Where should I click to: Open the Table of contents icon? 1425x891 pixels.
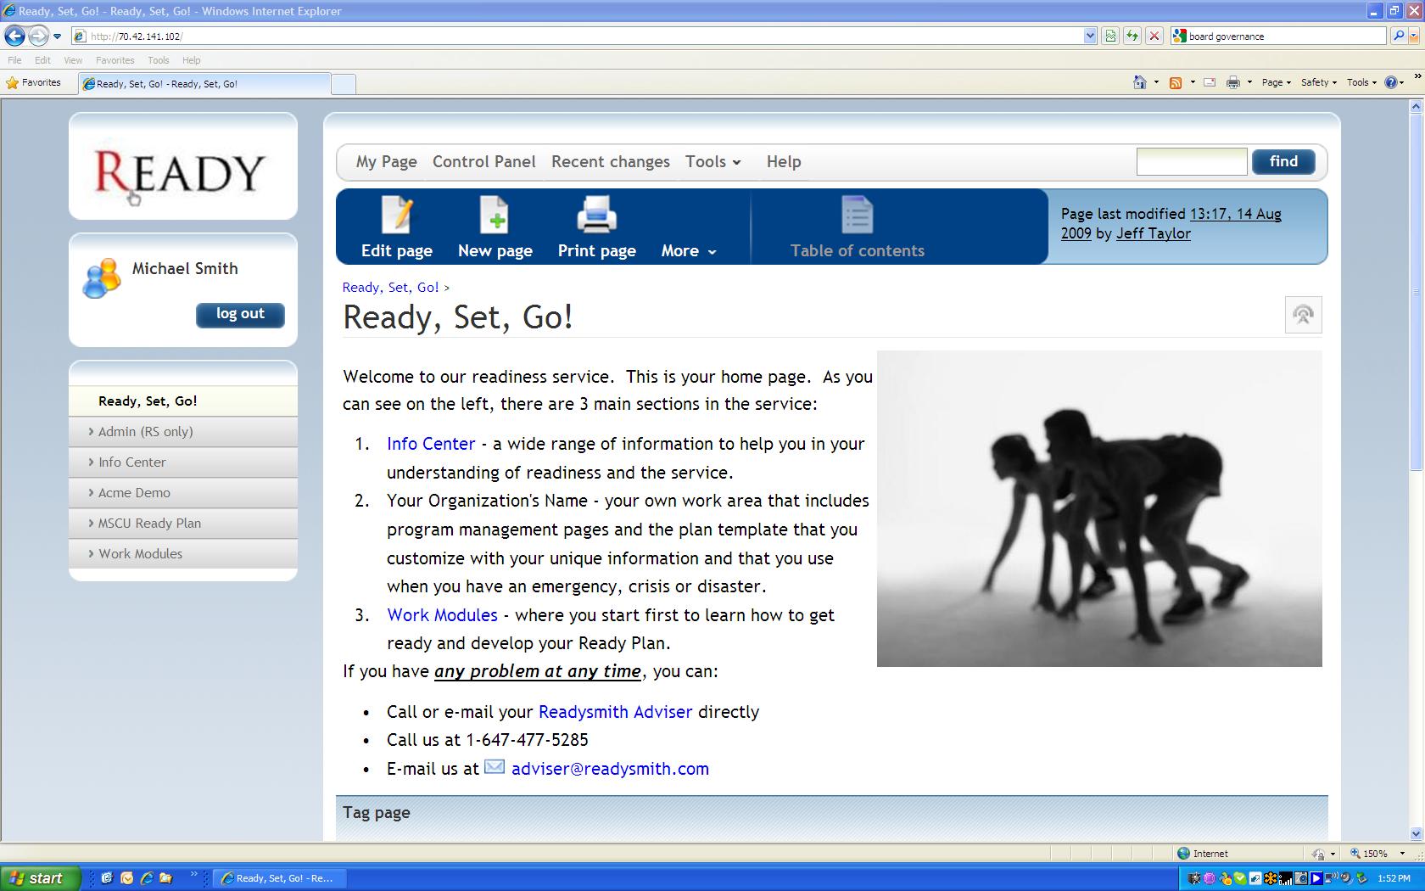(x=857, y=216)
